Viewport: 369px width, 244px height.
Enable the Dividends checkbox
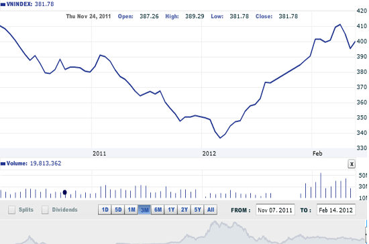point(45,210)
